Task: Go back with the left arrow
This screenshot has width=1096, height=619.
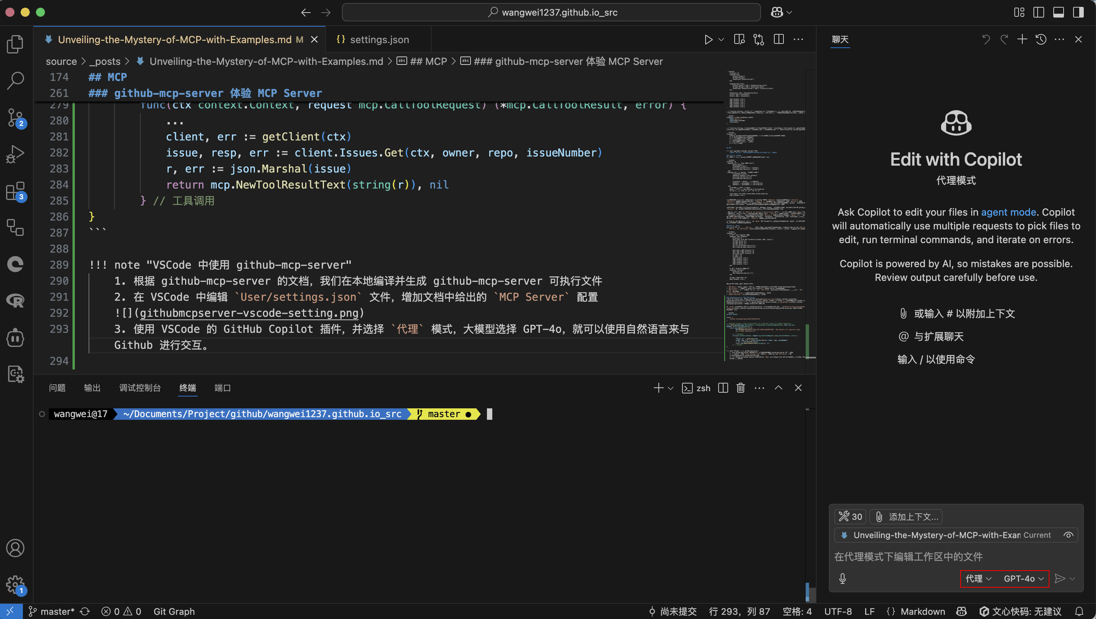Action: click(306, 12)
